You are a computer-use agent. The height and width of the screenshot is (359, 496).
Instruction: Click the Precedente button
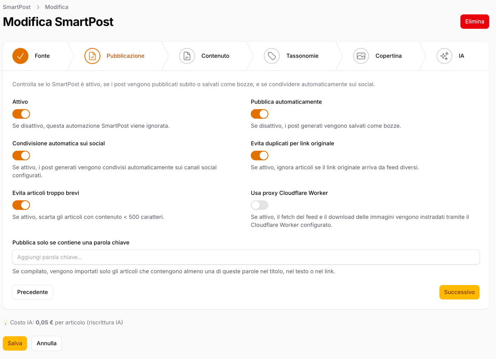pyautogui.click(x=33, y=292)
